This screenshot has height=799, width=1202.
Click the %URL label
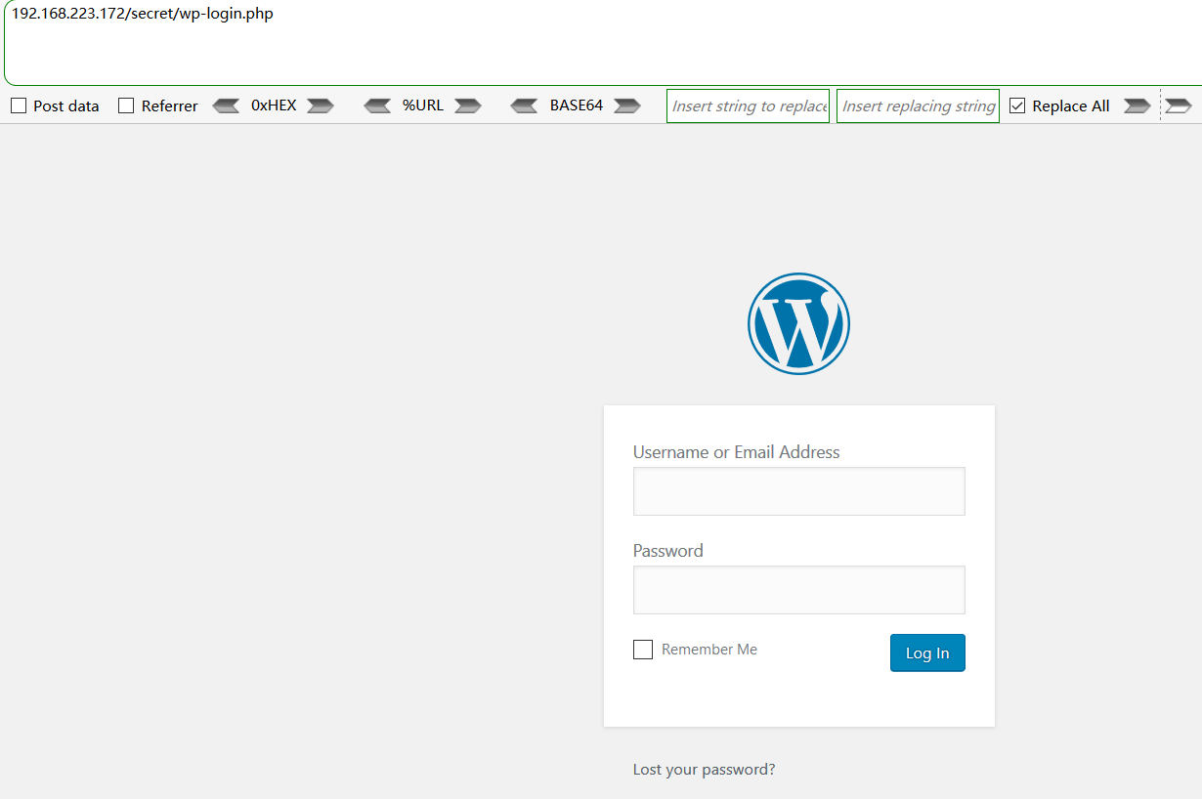tap(423, 105)
